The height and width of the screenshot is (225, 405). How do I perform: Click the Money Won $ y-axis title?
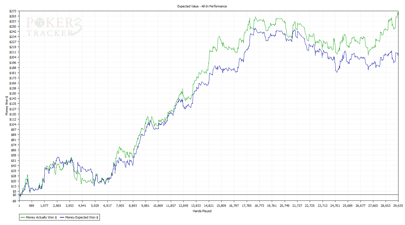pos(7,106)
